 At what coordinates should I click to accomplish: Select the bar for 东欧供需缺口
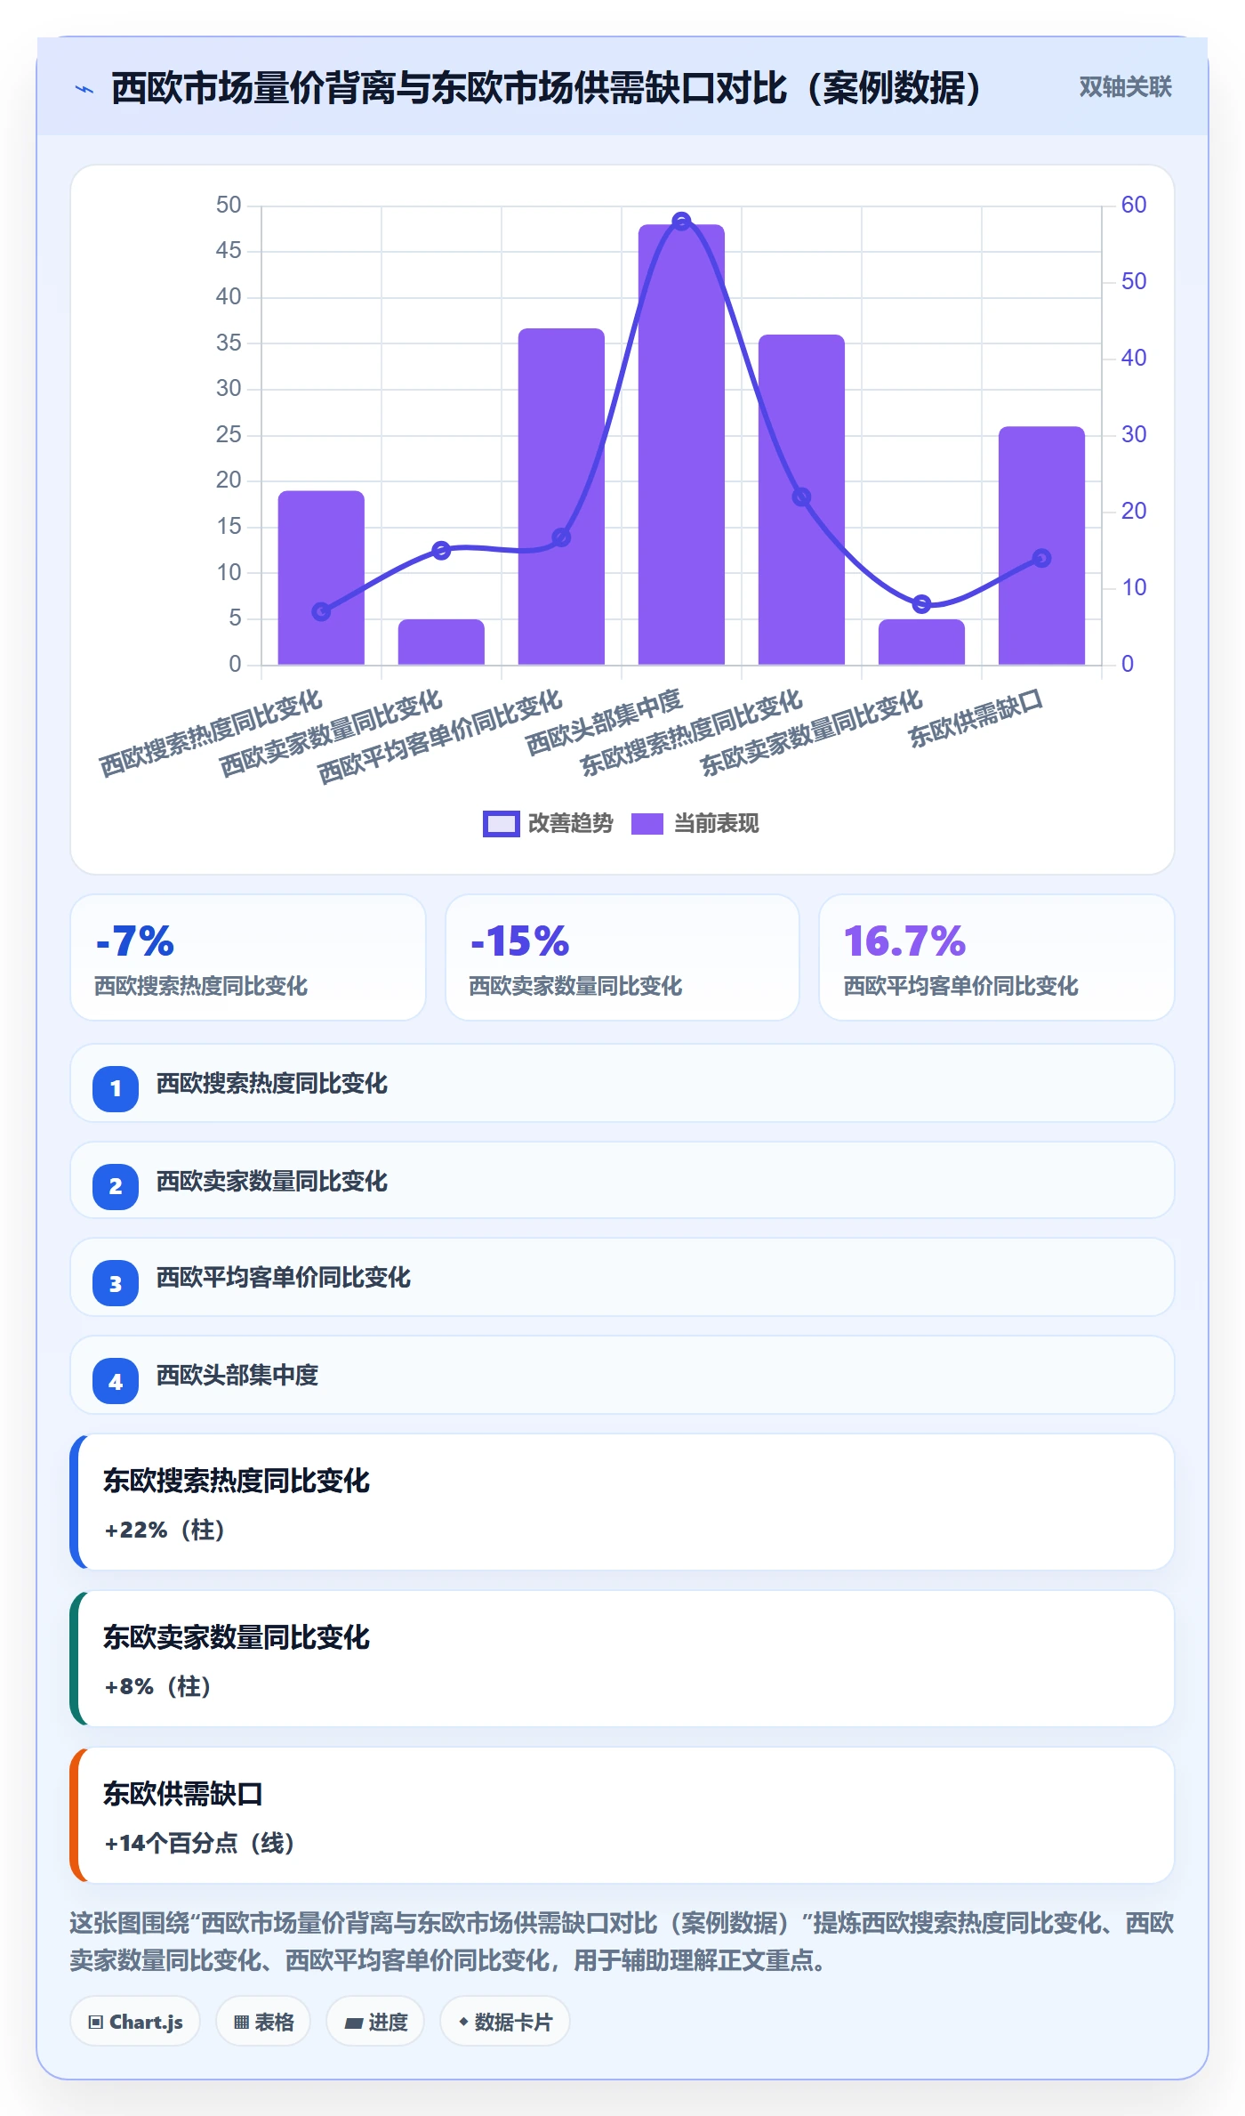coord(1041,545)
